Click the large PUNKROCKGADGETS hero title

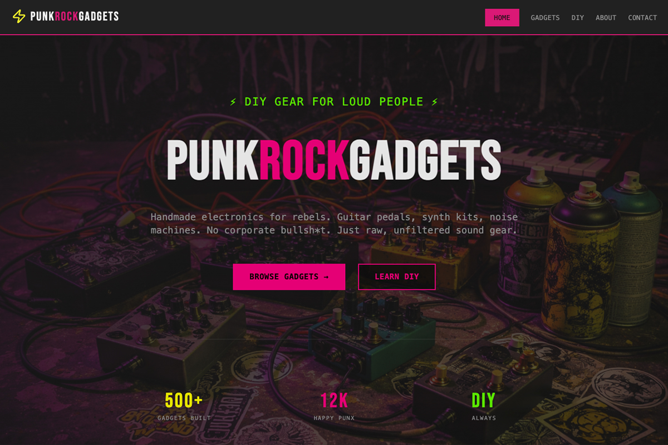coord(334,160)
